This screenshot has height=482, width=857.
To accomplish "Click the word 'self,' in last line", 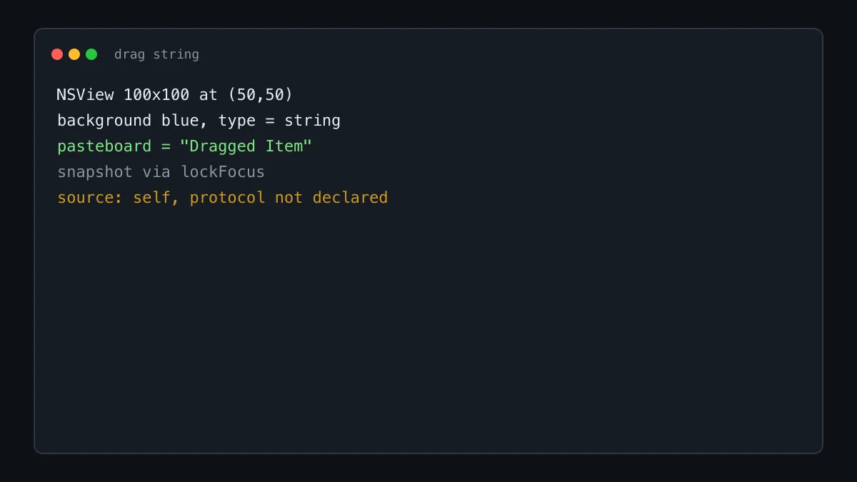I will coord(156,197).
